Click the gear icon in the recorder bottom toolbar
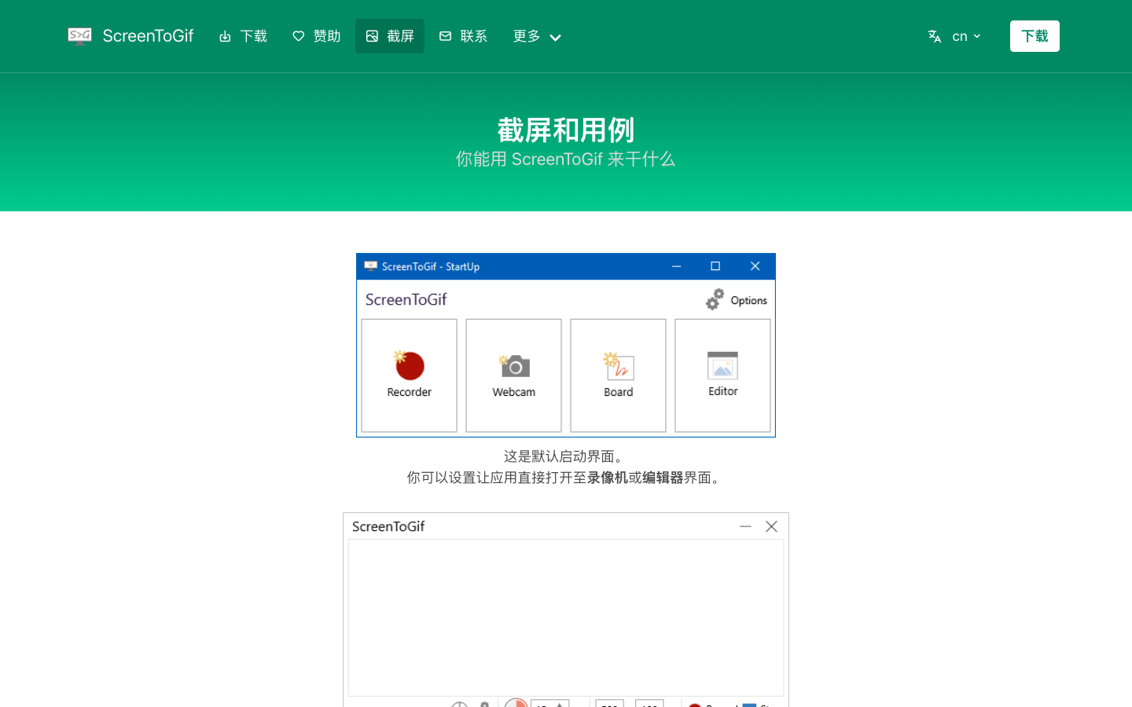The image size is (1132, 707). point(485,704)
